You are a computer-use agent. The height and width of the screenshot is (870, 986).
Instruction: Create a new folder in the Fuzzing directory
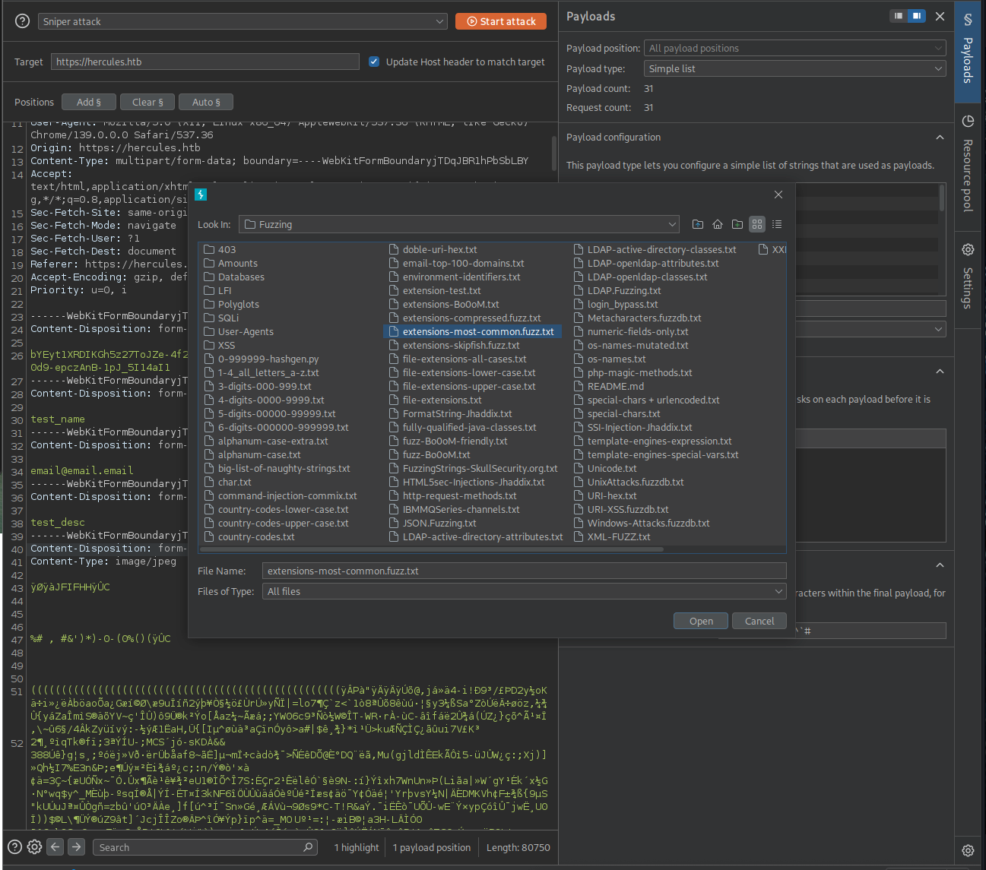(737, 223)
